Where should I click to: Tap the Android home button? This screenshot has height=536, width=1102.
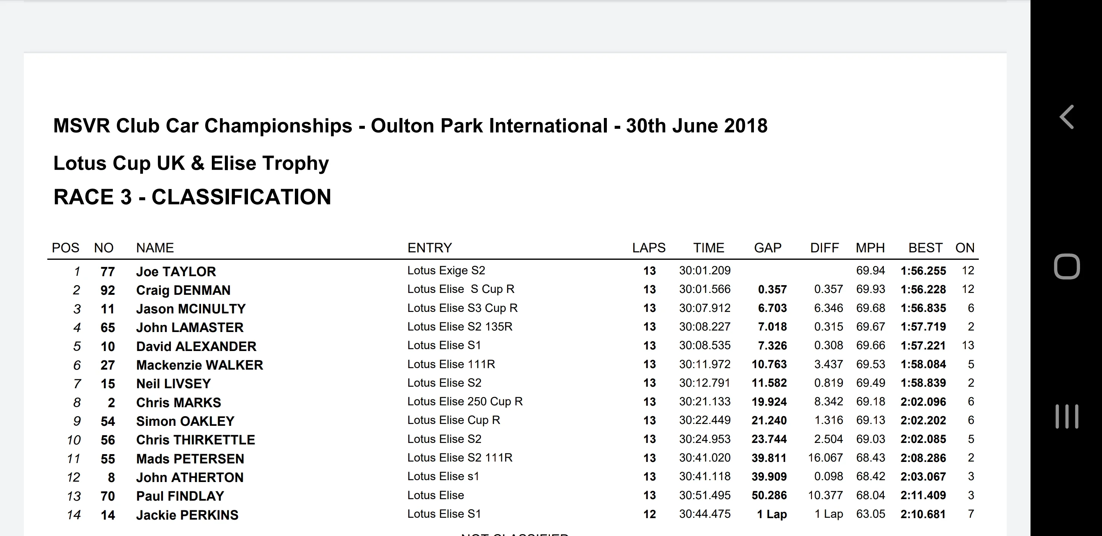pos(1067,267)
